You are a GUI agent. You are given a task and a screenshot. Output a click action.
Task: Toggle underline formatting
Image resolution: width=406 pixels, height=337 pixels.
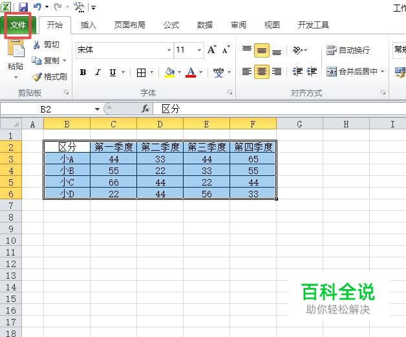click(112, 72)
